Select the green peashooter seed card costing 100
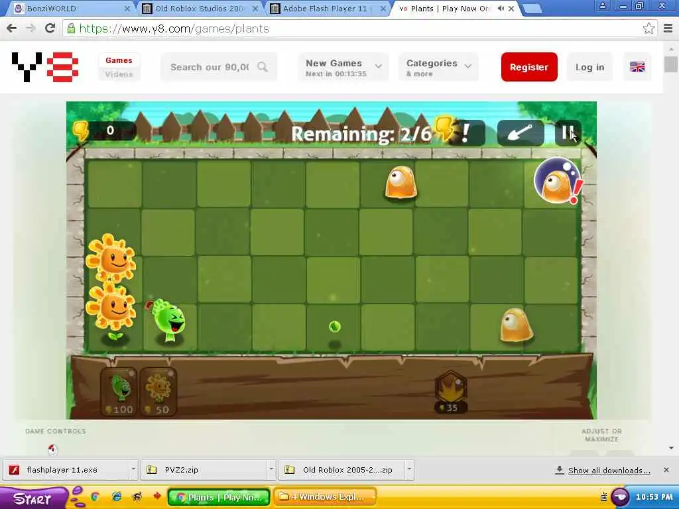 (119, 392)
